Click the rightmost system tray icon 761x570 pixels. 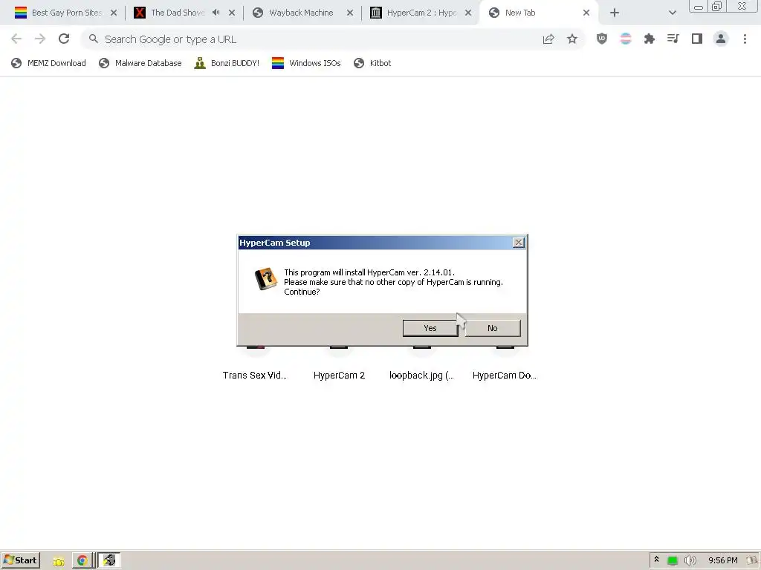(x=752, y=561)
